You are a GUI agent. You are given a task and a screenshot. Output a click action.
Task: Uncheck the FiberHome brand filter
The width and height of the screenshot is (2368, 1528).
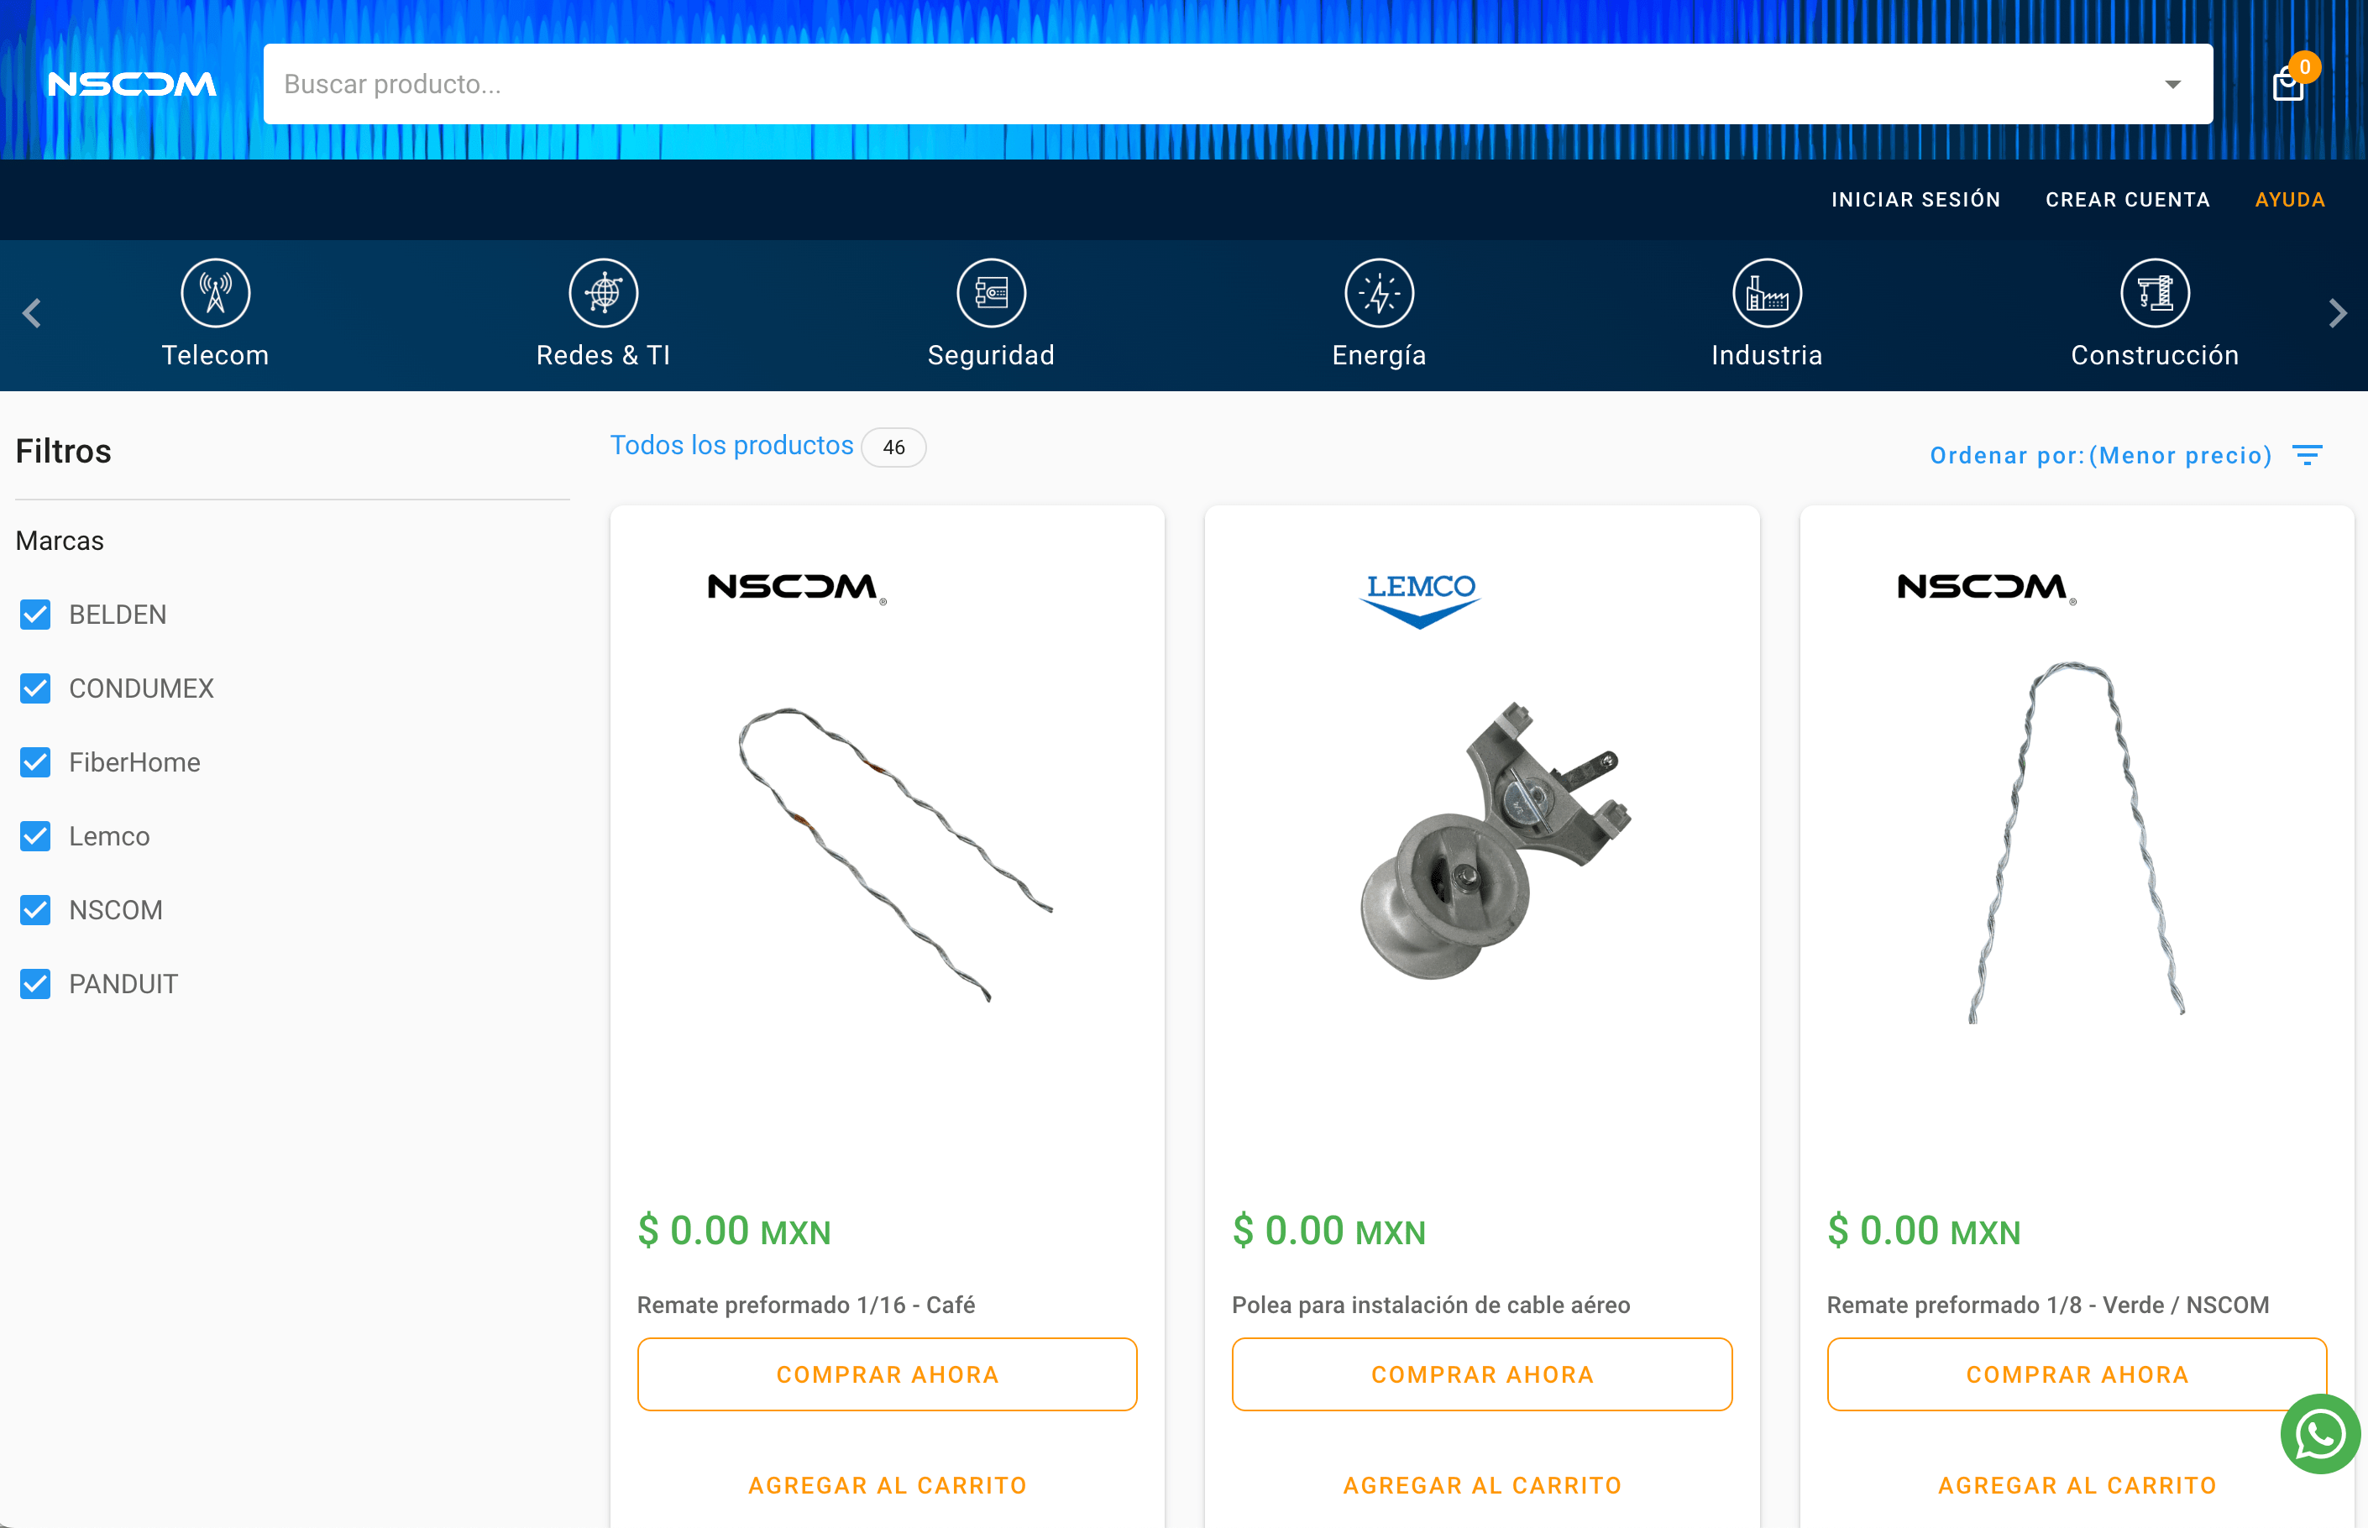(36, 762)
